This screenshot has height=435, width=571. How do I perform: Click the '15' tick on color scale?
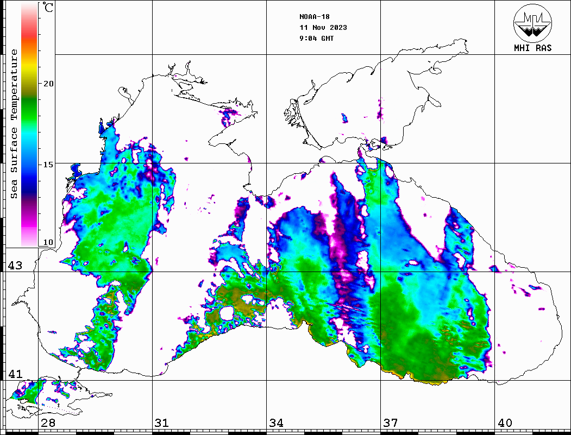click(x=48, y=165)
